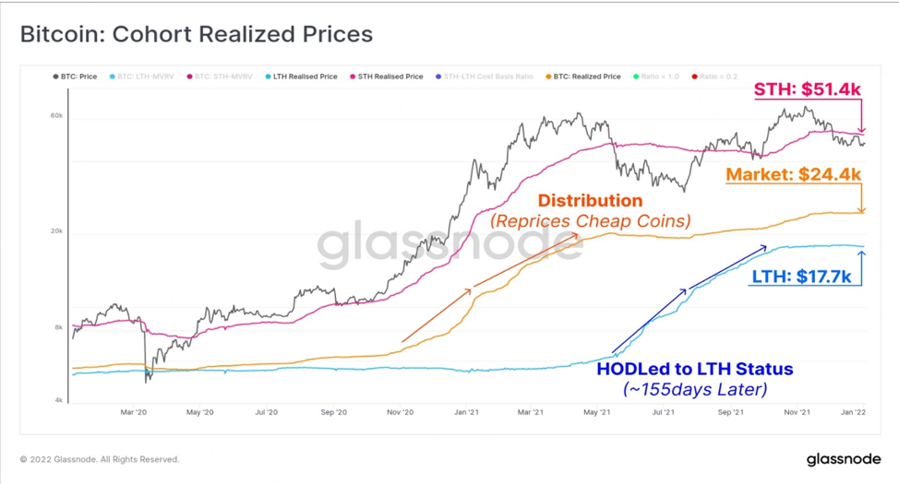
Task: Click the orange BTC: Realized Price legend dot
Action: pos(548,77)
